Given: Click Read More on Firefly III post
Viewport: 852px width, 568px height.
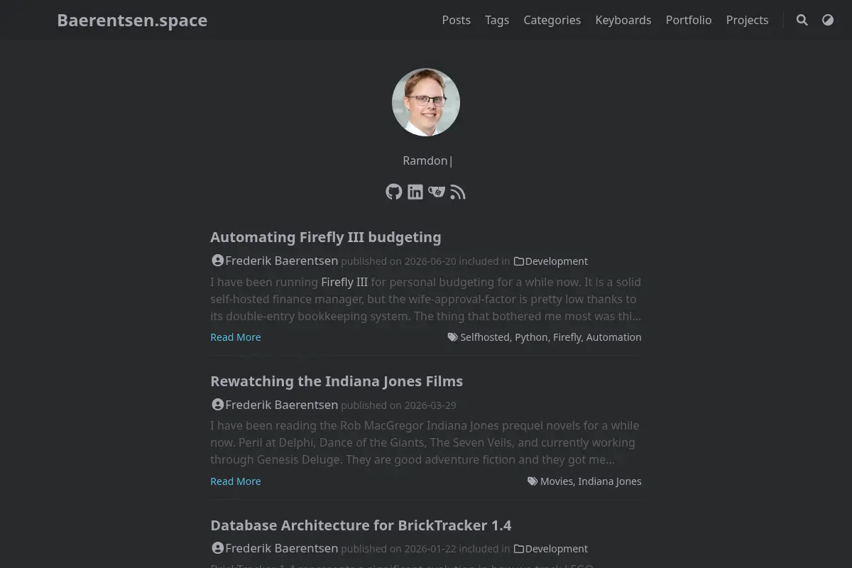Looking at the screenshot, I should point(236,337).
